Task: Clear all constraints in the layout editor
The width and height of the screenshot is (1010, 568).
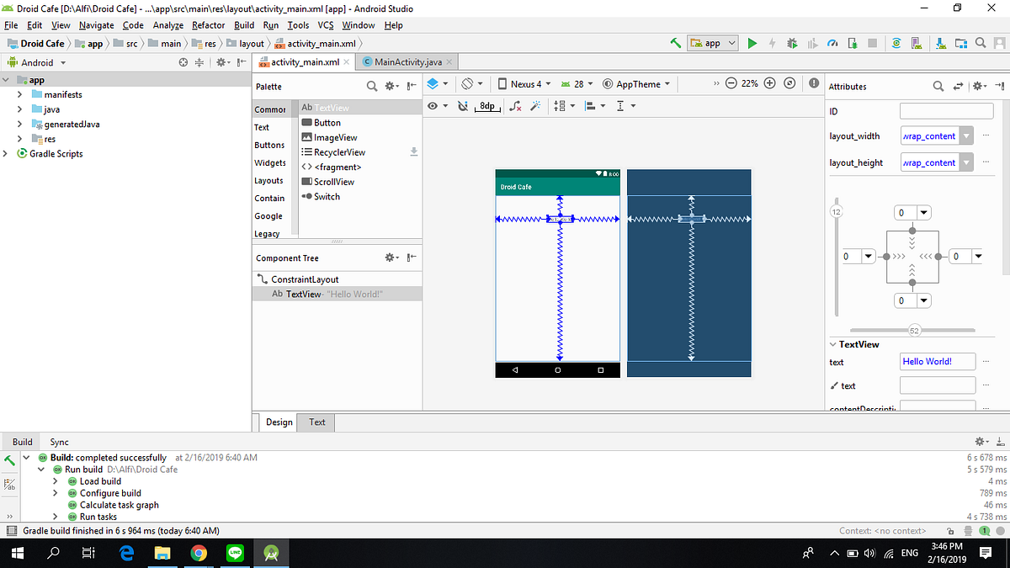Action: (x=514, y=106)
